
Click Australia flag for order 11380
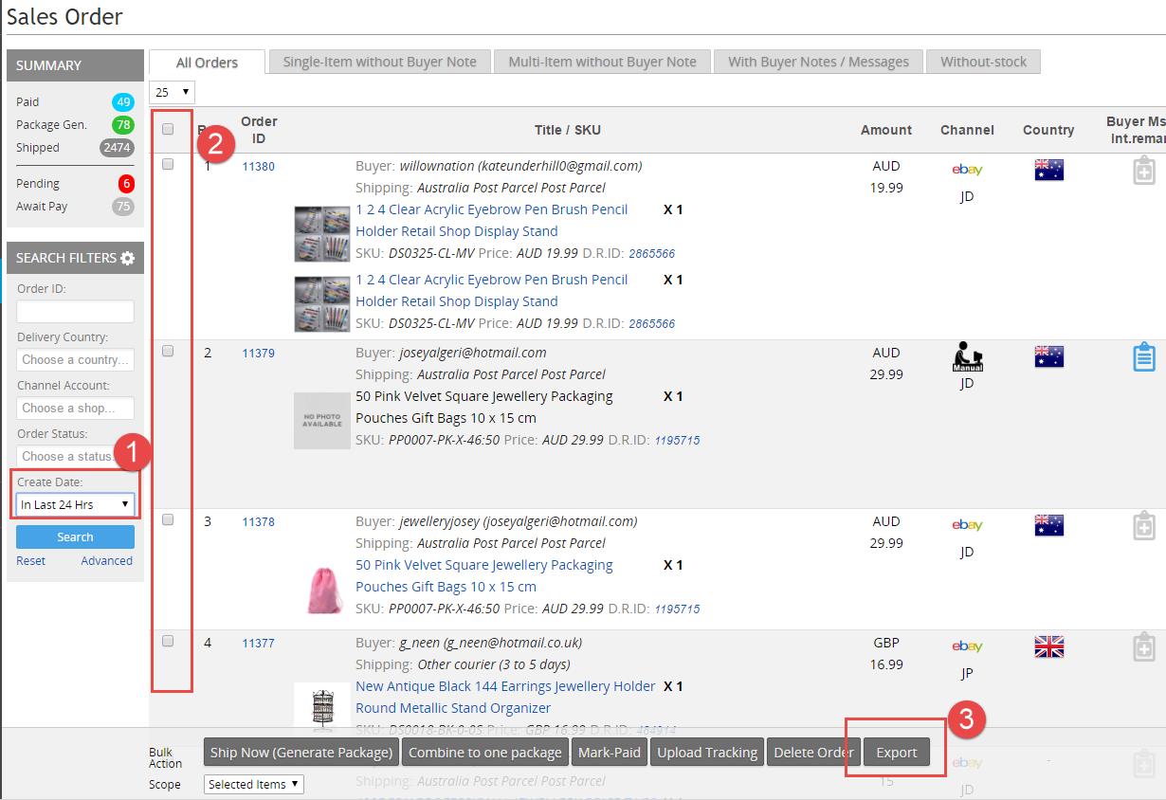point(1048,170)
